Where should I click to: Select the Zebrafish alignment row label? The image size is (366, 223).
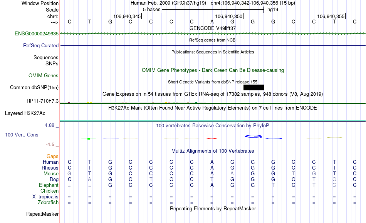click(x=48, y=203)
